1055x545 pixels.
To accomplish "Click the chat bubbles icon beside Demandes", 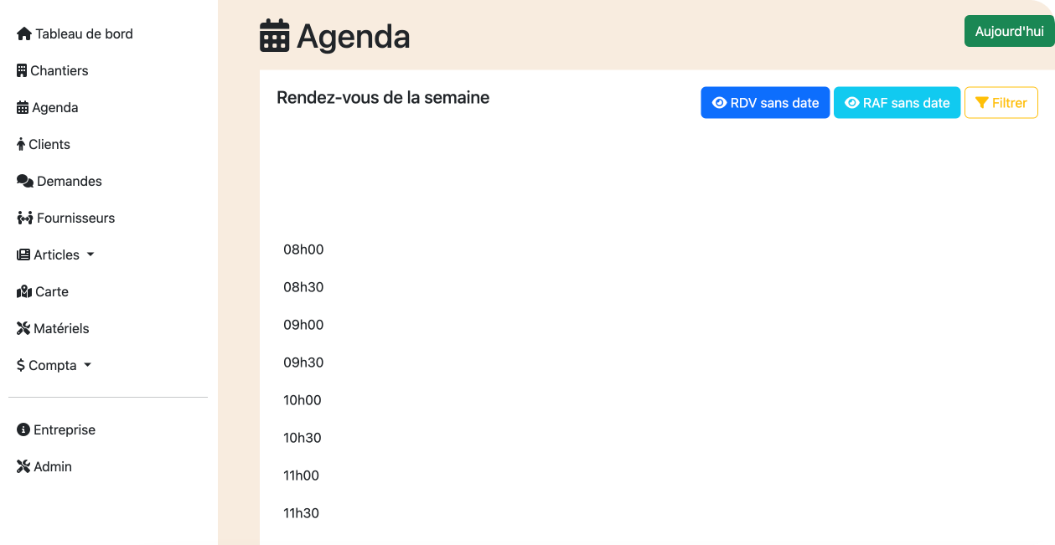I will coord(25,182).
